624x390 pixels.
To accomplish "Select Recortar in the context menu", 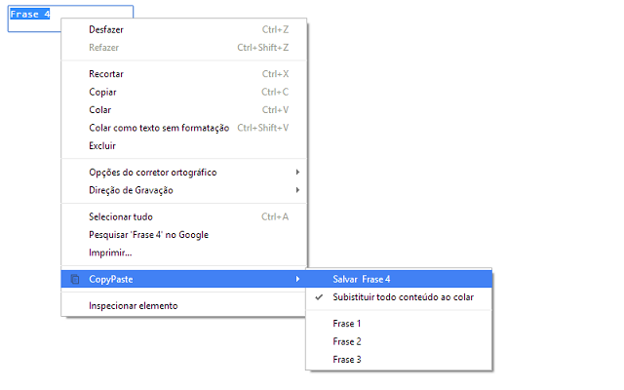I will [x=106, y=74].
